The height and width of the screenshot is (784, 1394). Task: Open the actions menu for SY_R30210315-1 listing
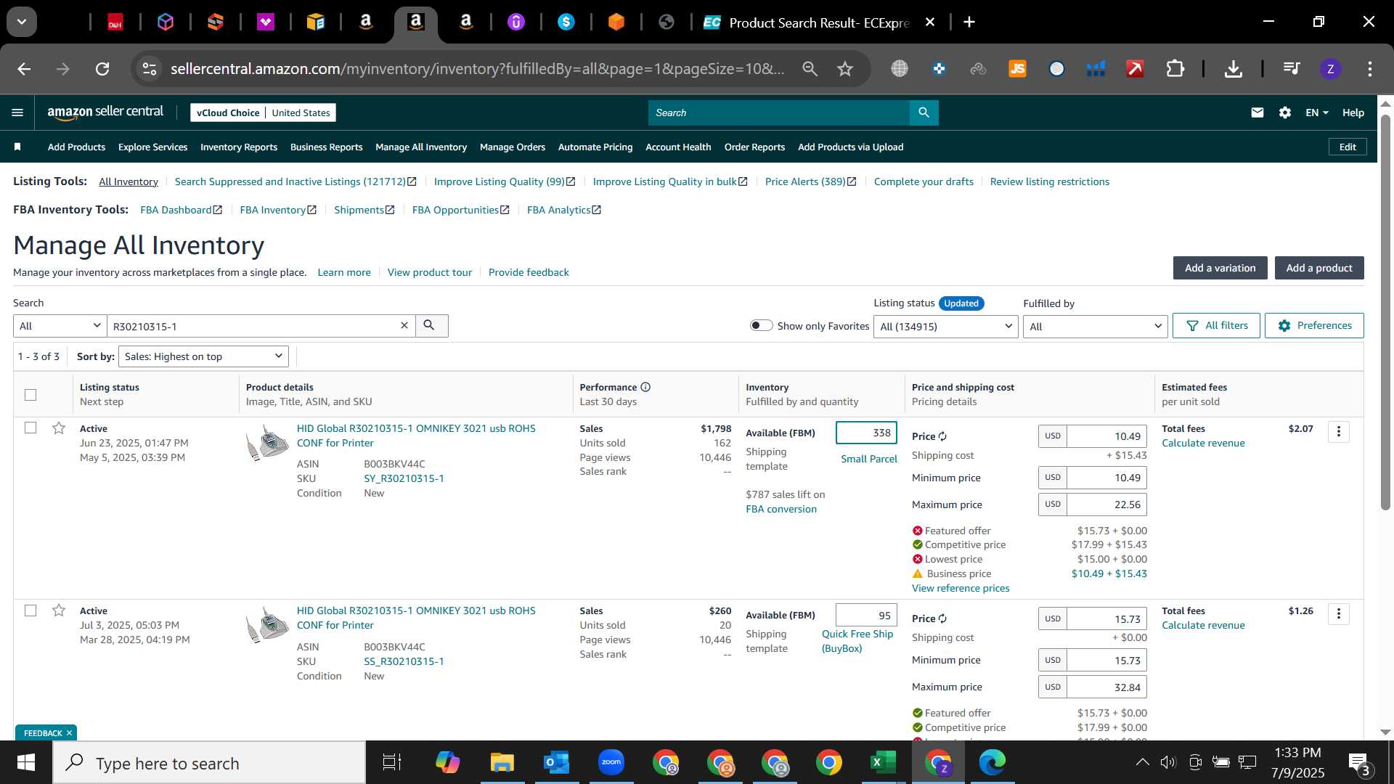[1339, 432]
